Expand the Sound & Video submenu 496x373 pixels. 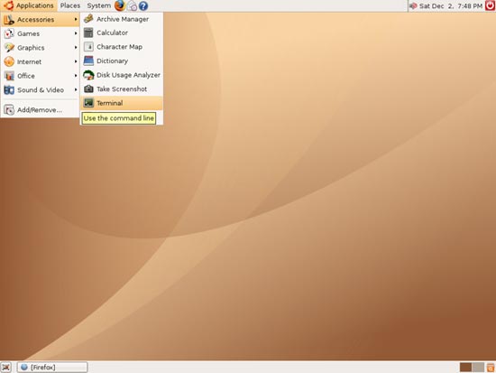(40, 90)
